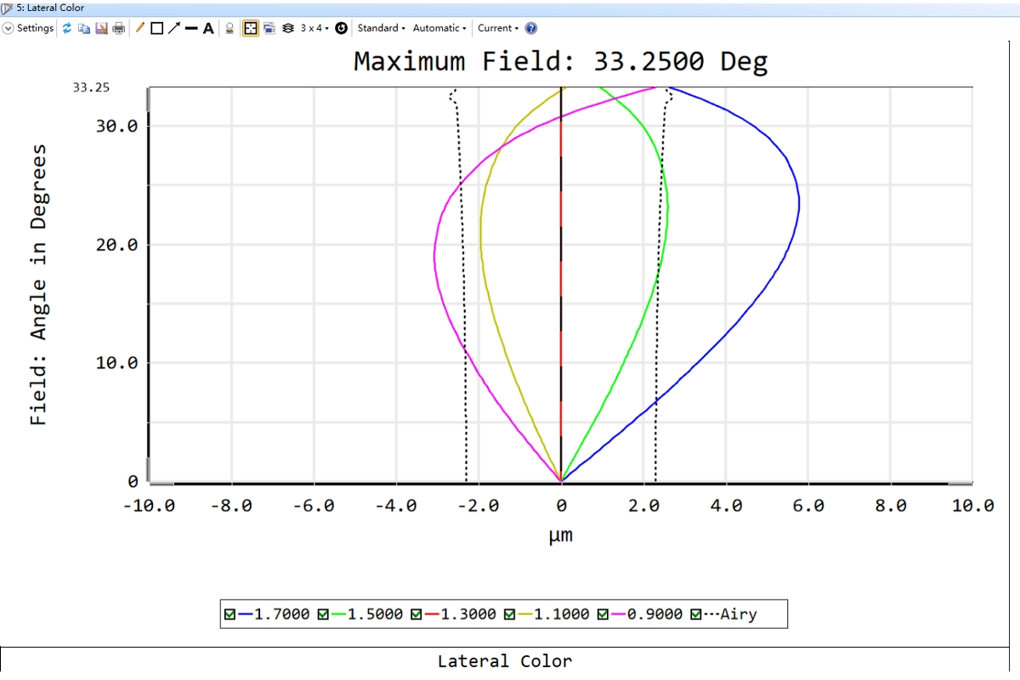Select the rectangle drawing tool
Screen dimensions: 1020x680
(156, 28)
